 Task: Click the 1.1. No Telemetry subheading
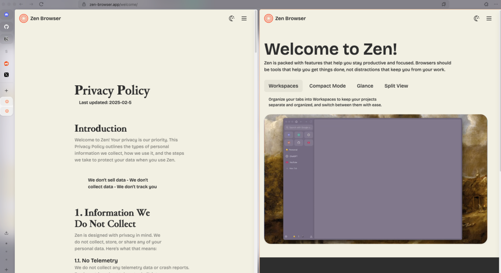pyautogui.click(x=96, y=260)
